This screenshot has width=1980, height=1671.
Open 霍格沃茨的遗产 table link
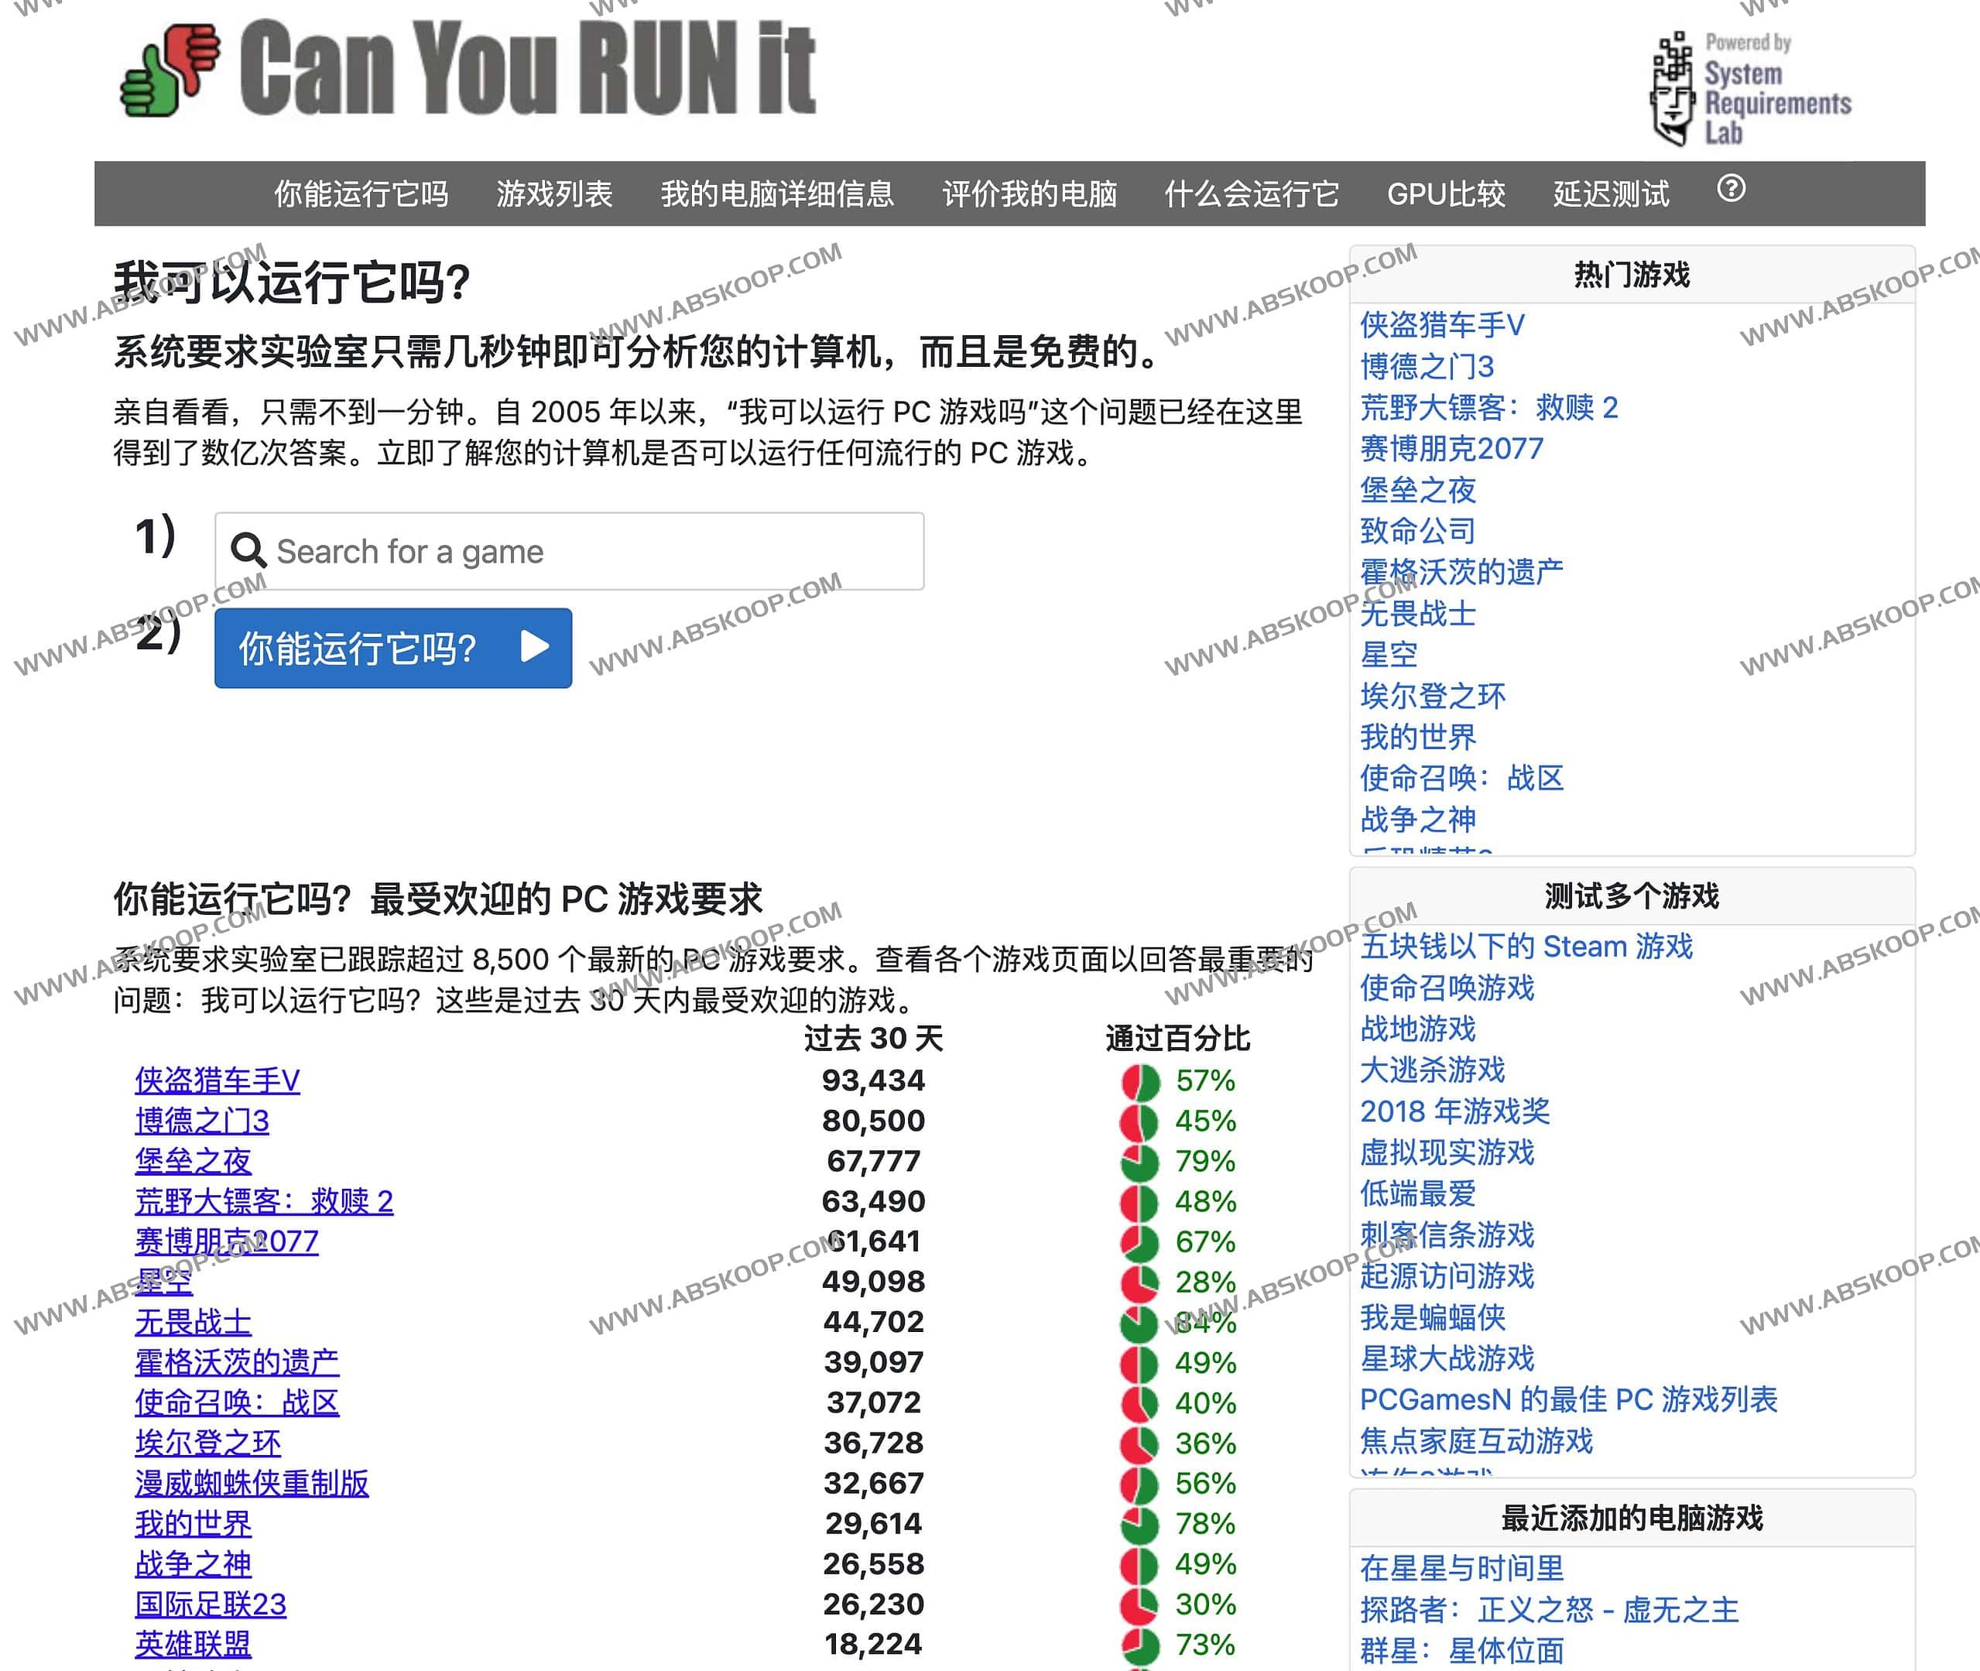tap(237, 1362)
